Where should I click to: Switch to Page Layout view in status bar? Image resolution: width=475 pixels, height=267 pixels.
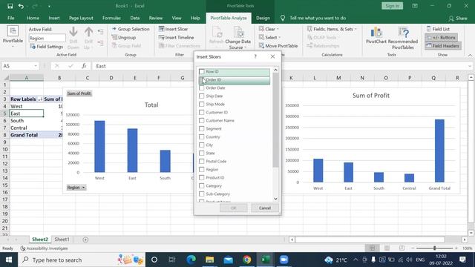tap(387, 248)
